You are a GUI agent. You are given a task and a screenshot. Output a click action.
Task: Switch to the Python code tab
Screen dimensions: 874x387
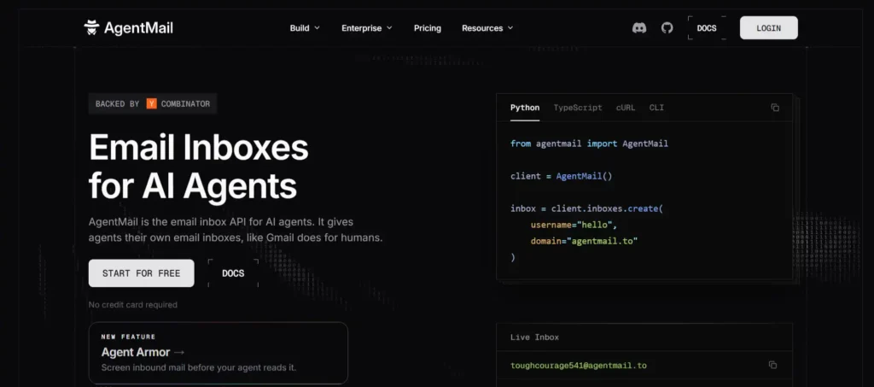(x=525, y=108)
